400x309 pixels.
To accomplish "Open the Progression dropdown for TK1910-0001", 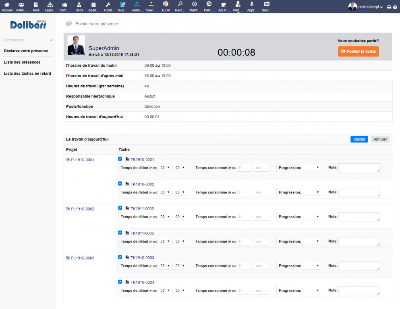I will click(311, 168).
